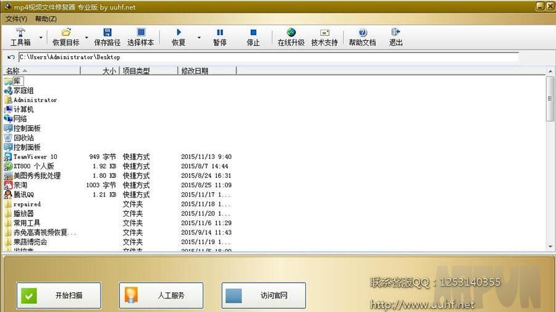Open 帮助文档 help icon
This screenshot has height=312, width=556.
(363, 32)
